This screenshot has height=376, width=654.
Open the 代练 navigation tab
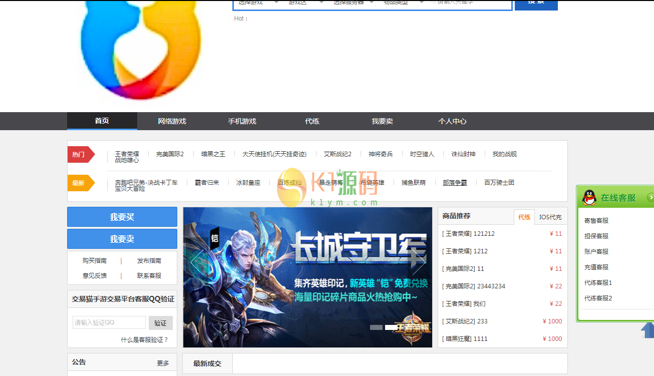tap(312, 121)
